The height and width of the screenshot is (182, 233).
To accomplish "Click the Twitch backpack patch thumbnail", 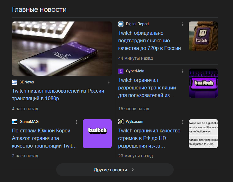I will 203,36.
